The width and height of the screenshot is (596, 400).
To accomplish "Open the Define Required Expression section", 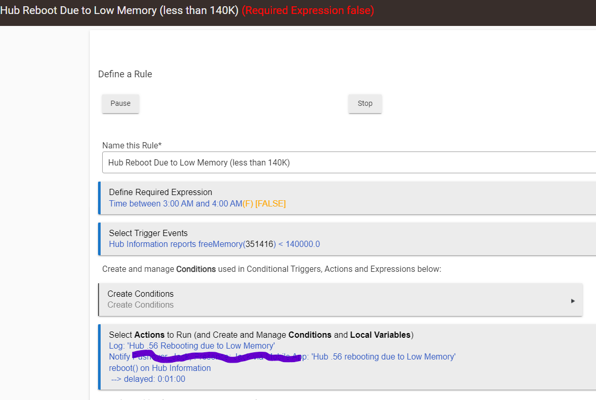I will [x=160, y=192].
